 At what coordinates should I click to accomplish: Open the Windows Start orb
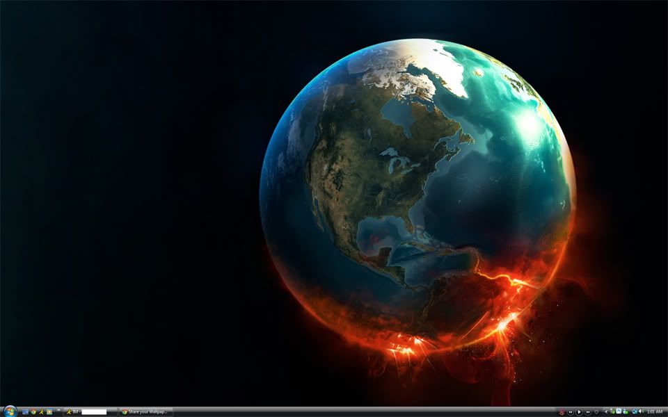coord(9,411)
